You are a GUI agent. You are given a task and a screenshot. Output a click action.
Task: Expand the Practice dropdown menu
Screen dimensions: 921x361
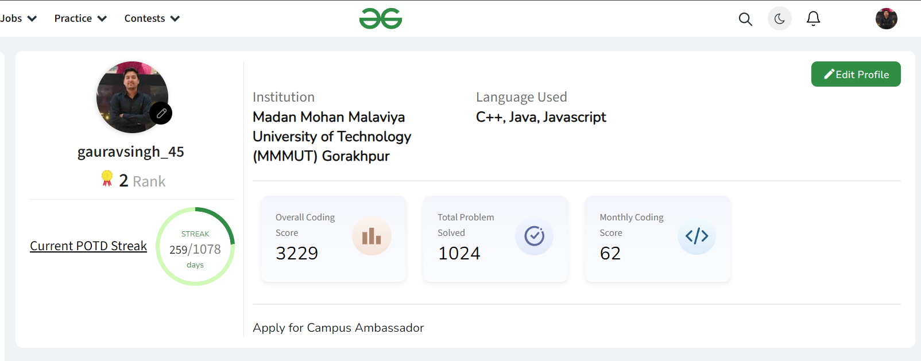tap(81, 18)
